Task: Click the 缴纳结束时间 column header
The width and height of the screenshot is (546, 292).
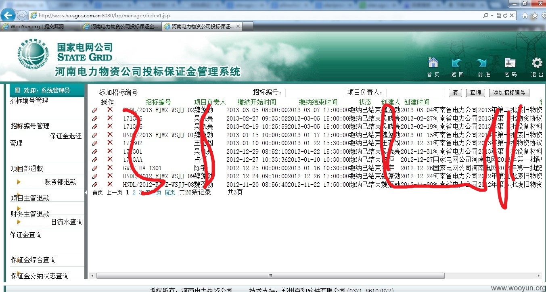Action: tap(318, 102)
